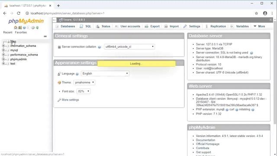The image size is (277, 156).
Task: Reload the page with browser refresh button
Action: tap(19, 13)
